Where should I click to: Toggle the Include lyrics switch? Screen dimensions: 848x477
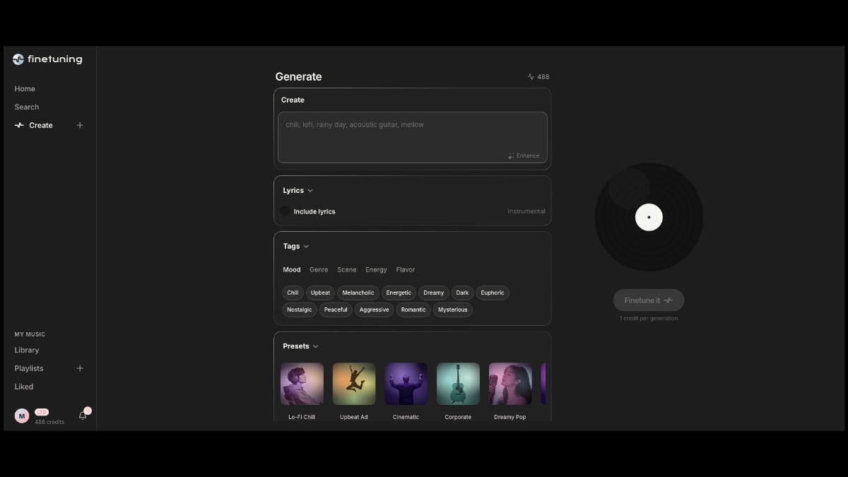285,211
